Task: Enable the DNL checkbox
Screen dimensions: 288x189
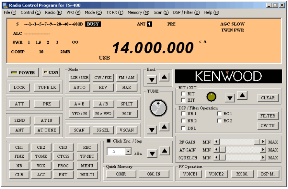Action: click(183, 128)
